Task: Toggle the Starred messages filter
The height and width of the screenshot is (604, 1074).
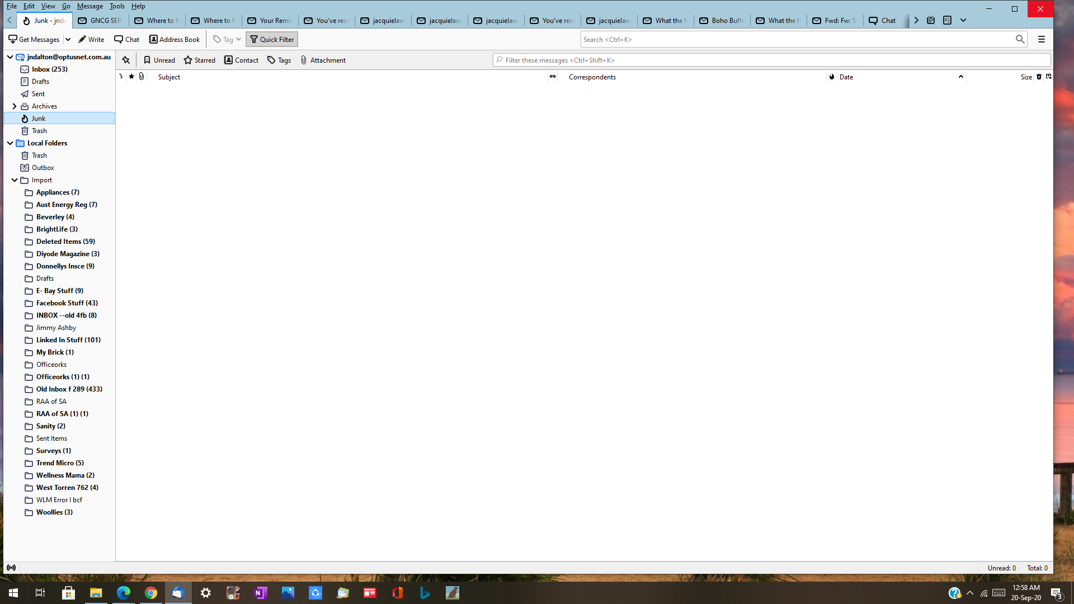Action: tap(200, 60)
